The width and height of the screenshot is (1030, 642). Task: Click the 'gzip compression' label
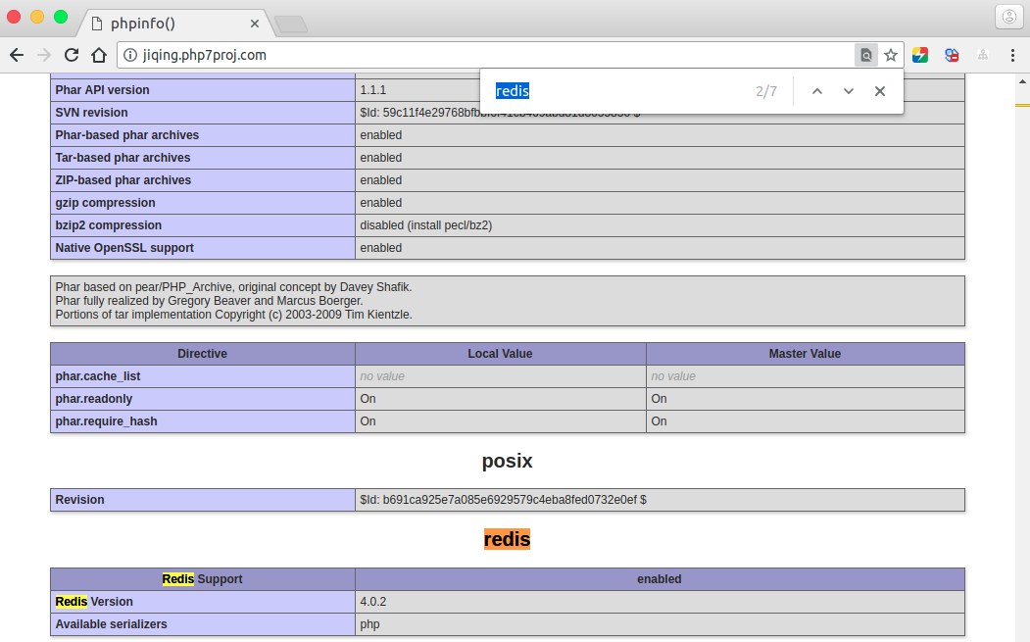coord(105,203)
